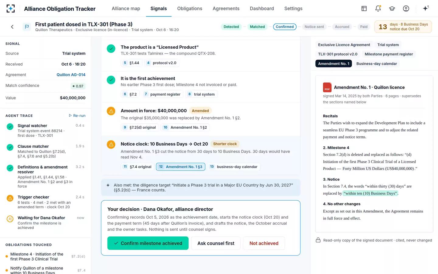This screenshot has width=438, height=274.
Task: Select the Signals tab
Action: (x=158, y=9)
